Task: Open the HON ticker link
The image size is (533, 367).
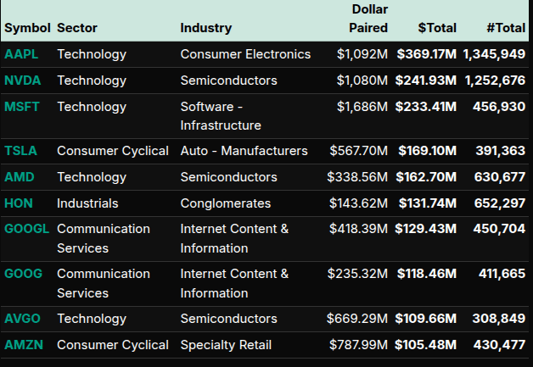Action: pyautogui.click(x=19, y=203)
